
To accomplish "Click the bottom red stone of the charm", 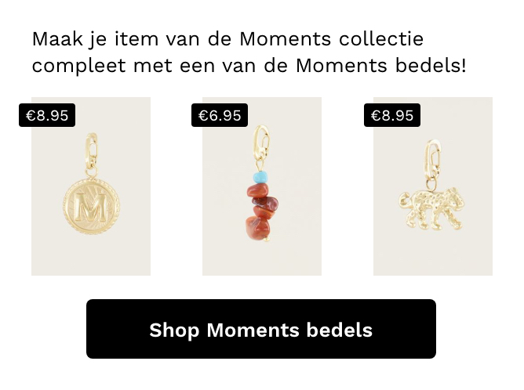I will [x=257, y=228].
